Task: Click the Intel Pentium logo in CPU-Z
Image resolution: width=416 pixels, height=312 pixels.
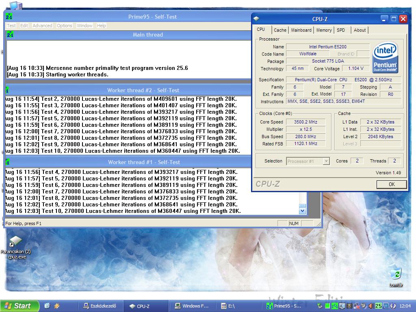Action: tap(385, 58)
